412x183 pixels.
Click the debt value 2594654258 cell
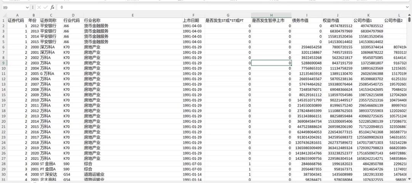pos(307,47)
